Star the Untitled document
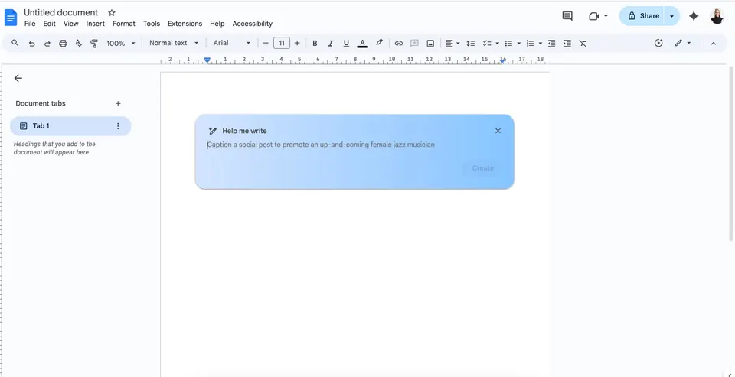 coord(112,13)
